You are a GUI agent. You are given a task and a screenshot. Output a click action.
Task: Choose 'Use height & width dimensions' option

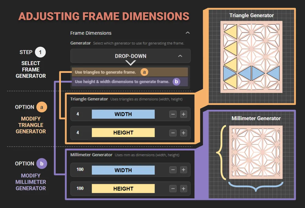pyautogui.click(x=122, y=82)
